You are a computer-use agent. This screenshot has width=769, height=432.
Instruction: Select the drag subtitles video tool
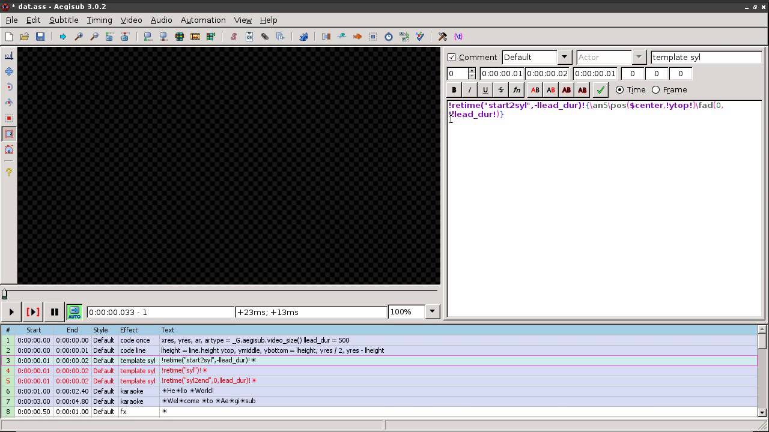coord(9,71)
